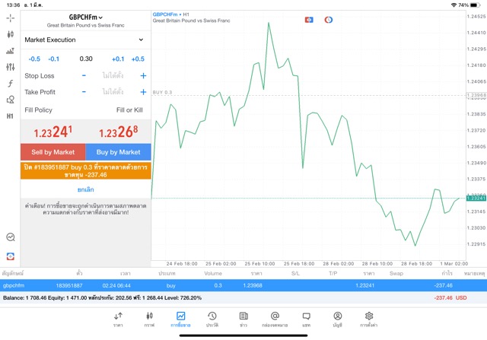
Task: Tap the Take Profit value field
Action: (113, 92)
